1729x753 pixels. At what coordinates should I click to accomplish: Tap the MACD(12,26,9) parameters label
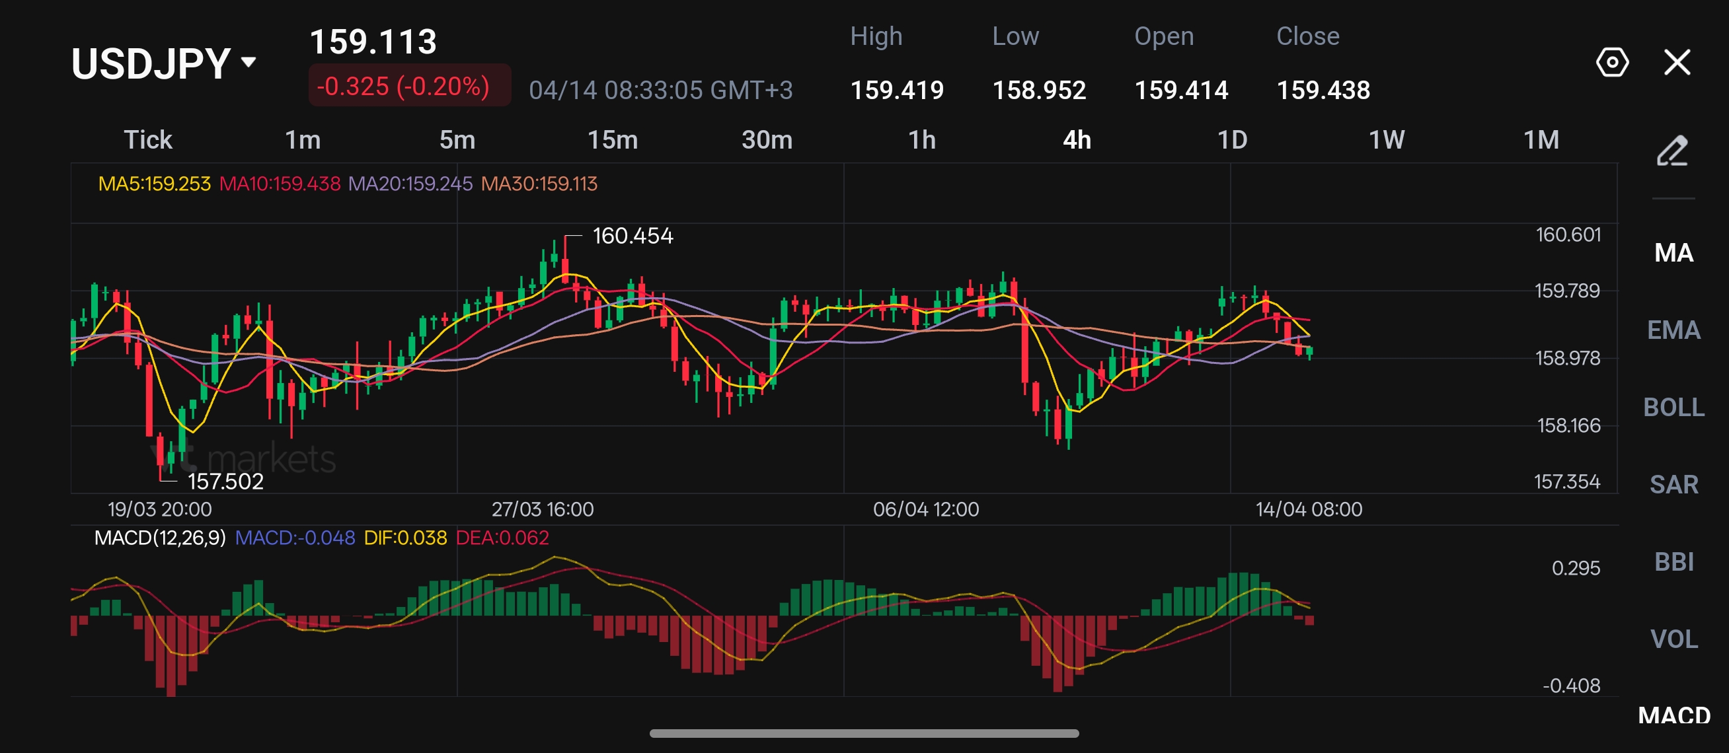(x=160, y=538)
